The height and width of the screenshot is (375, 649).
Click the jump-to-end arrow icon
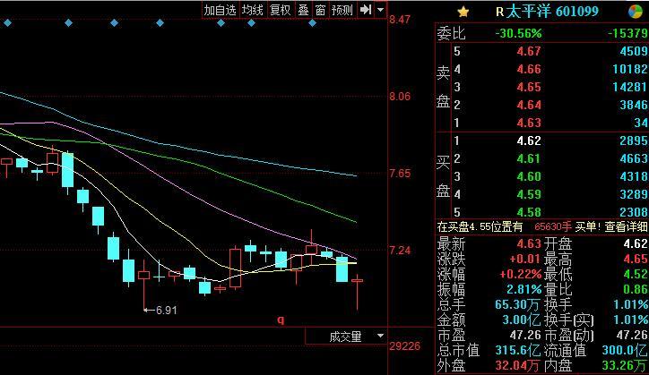click(366, 10)
